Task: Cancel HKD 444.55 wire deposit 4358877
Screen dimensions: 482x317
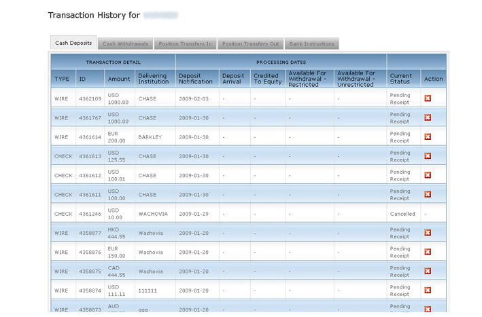Action: (428, 233)
